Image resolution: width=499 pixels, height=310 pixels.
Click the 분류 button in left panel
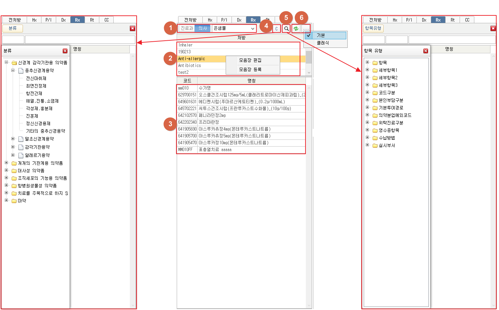[13, 28]
